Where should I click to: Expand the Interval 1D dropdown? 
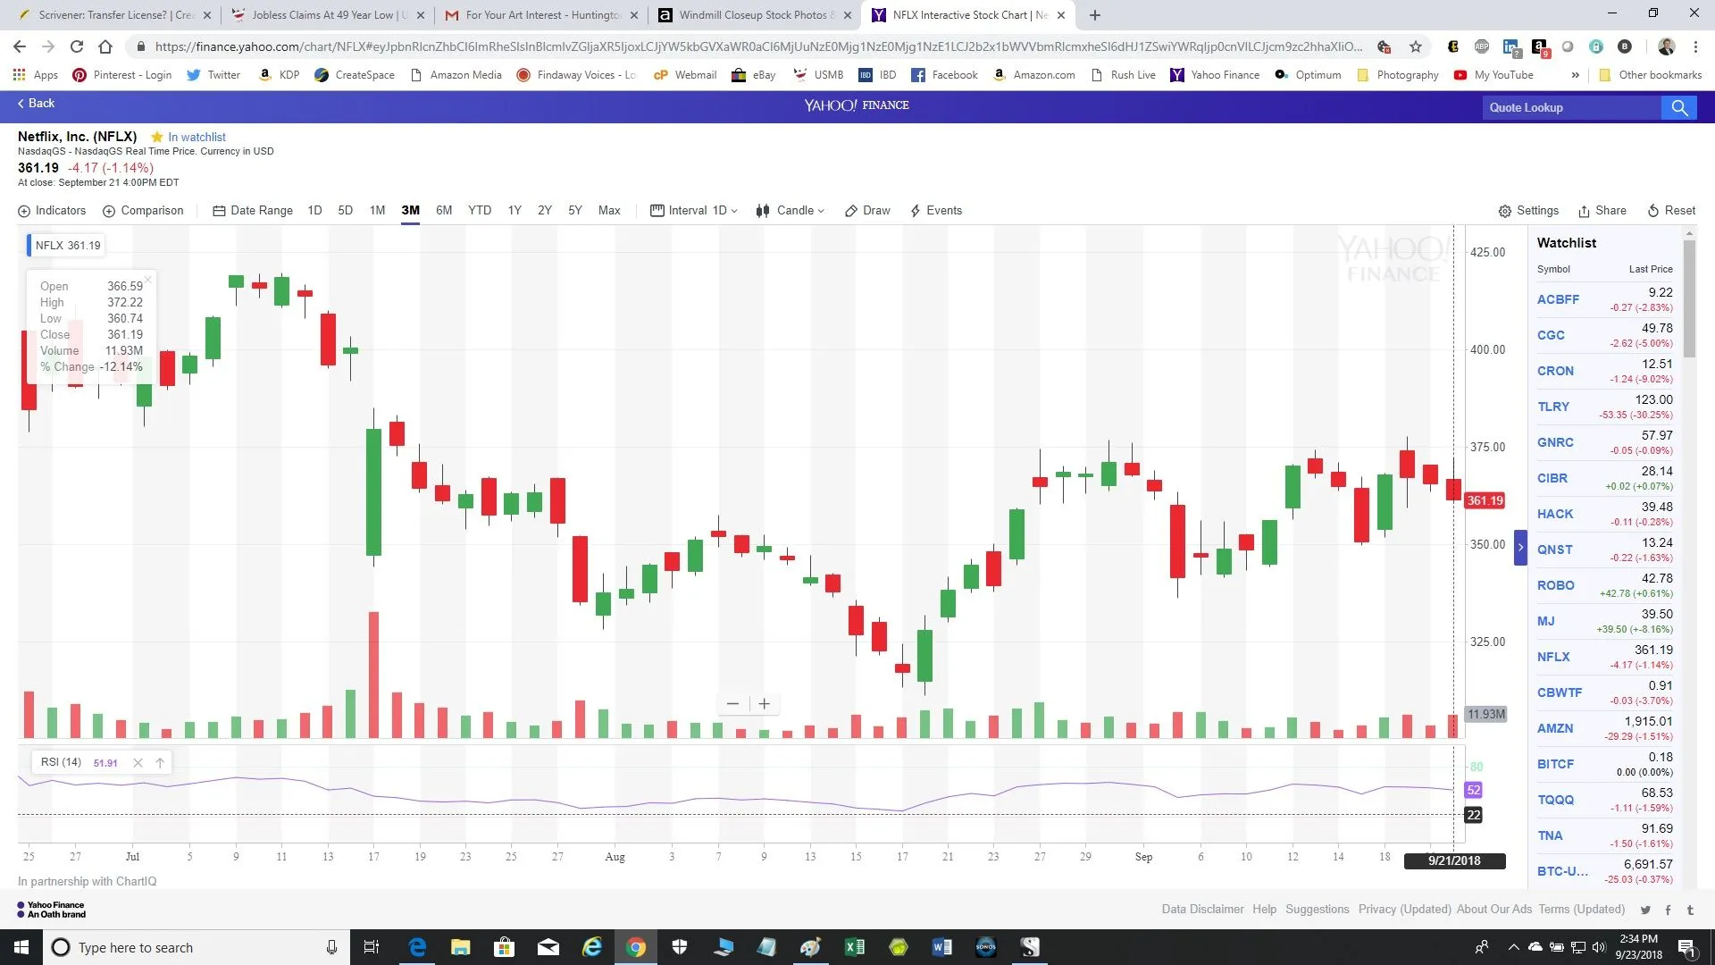coord(694,211)
